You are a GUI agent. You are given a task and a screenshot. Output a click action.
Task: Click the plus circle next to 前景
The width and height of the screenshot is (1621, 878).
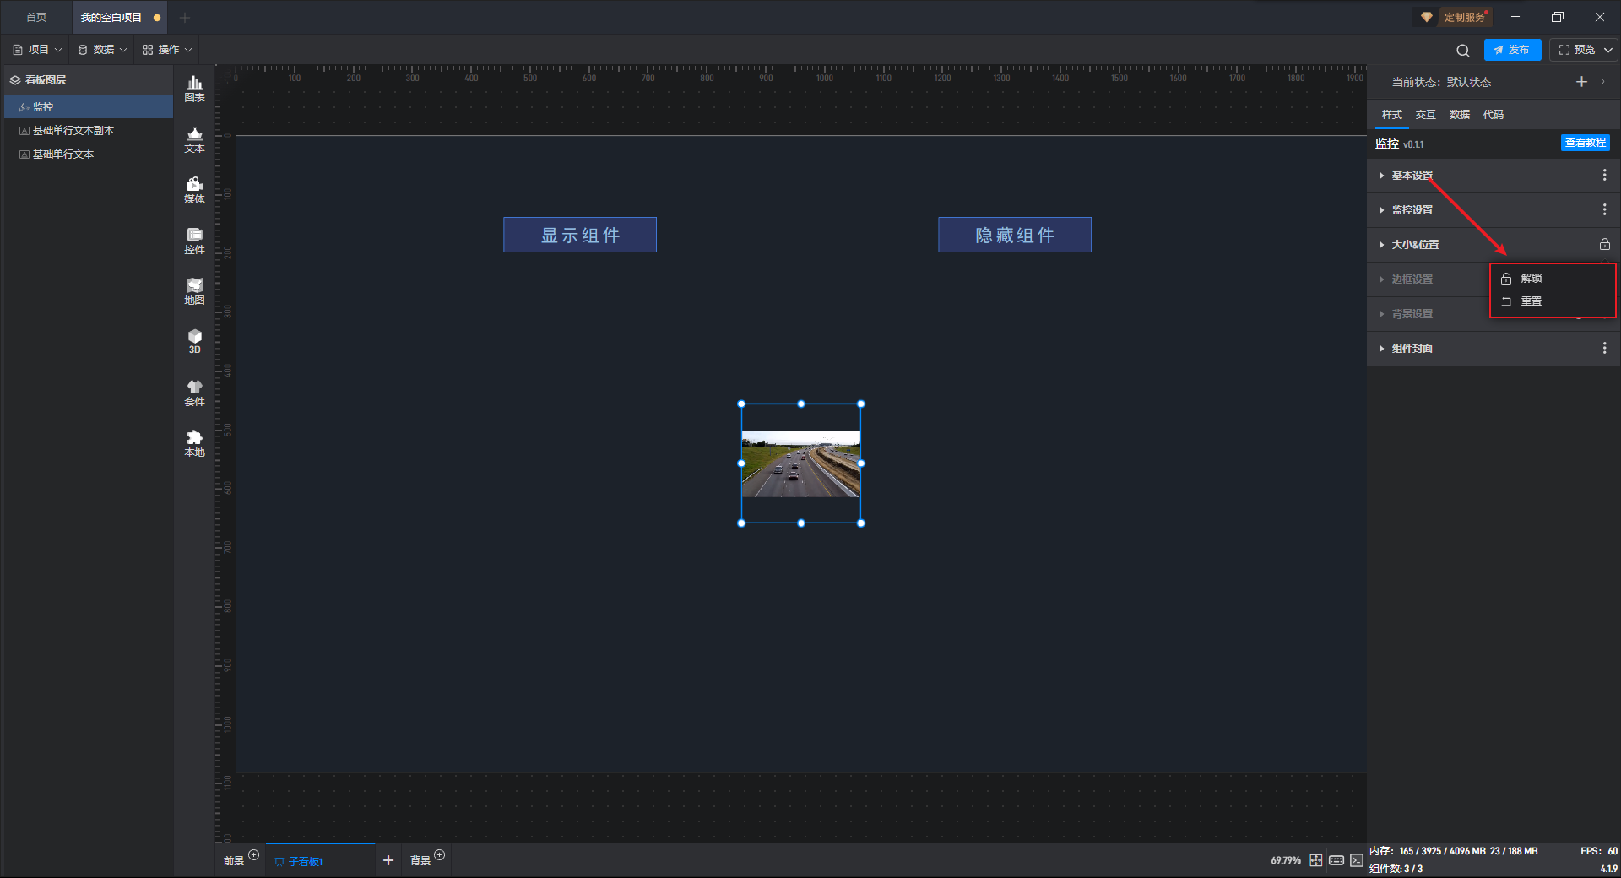coord(253,855)
